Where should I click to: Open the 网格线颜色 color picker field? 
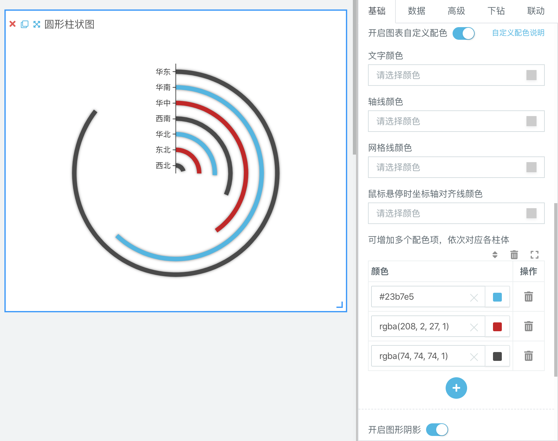pyautogui.click(x=456, y=167)
